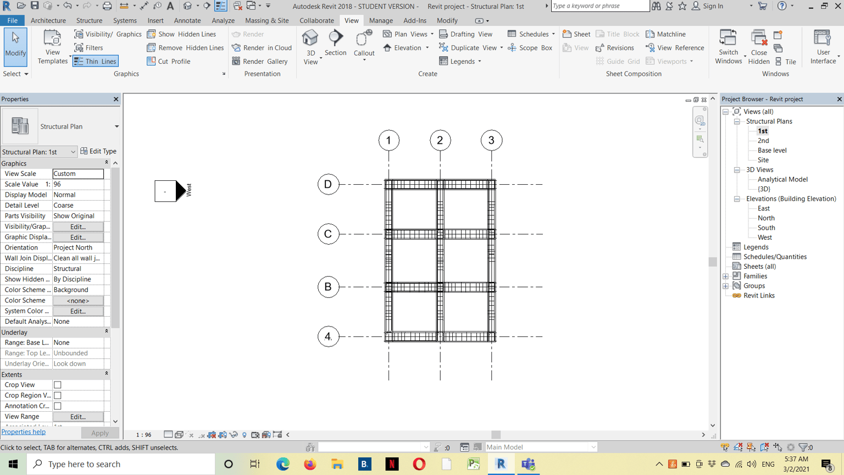Image resolution: width=844 pixels, height=475 pixels.
Task: Click Sign In
Action: point(707,6)
